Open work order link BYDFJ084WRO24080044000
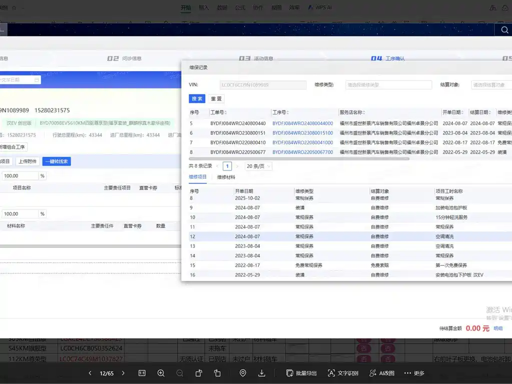 pyautogui.click(x=303, y=123)
